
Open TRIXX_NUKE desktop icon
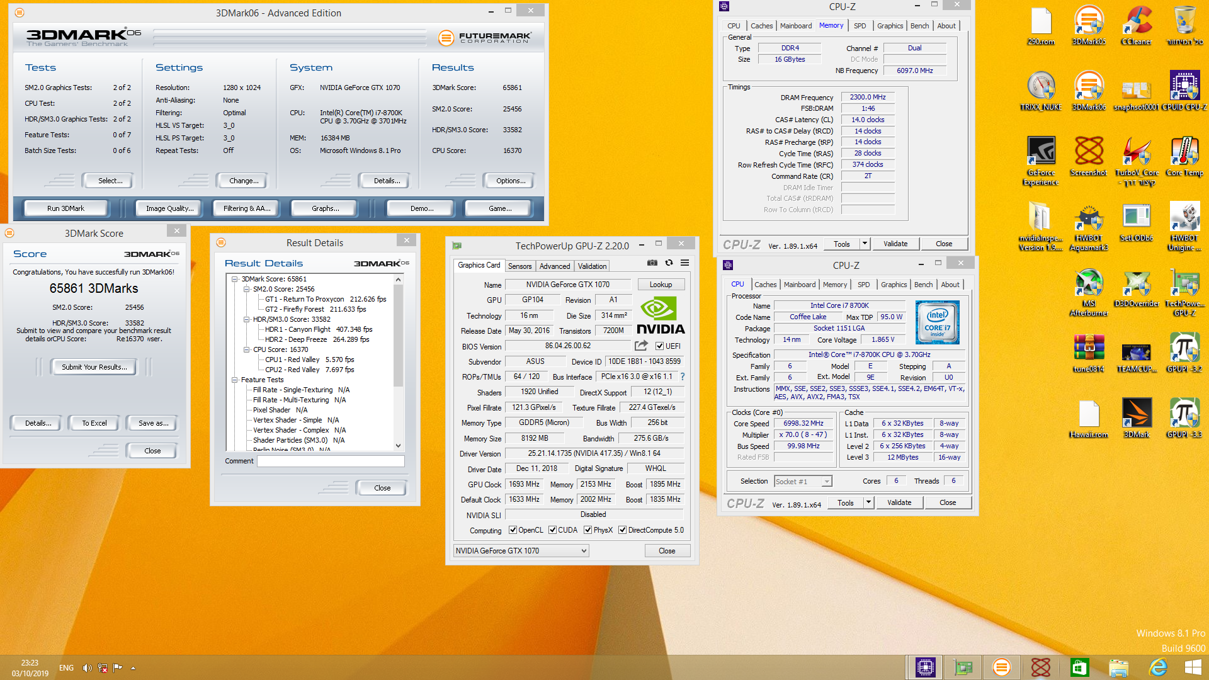1041,92
